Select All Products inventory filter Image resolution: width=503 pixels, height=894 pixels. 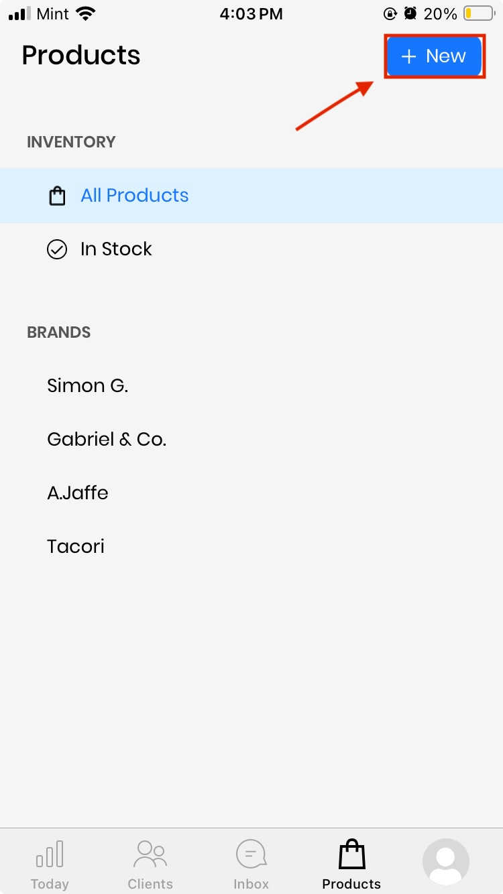[x=135, y=196]
